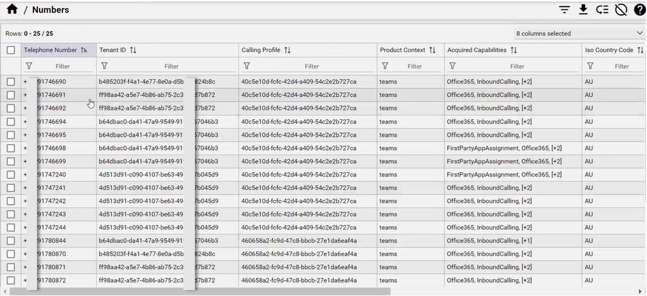The width and height of the screenshot is (647, 296).
Task: Click Telephone Number column header
Action: [50, 50]
